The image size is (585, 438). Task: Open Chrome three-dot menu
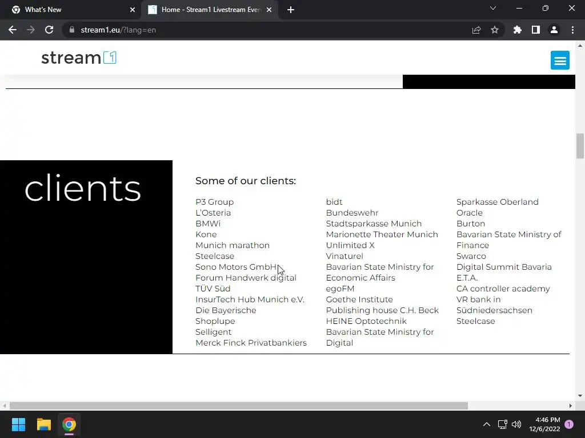coord(572,30)
